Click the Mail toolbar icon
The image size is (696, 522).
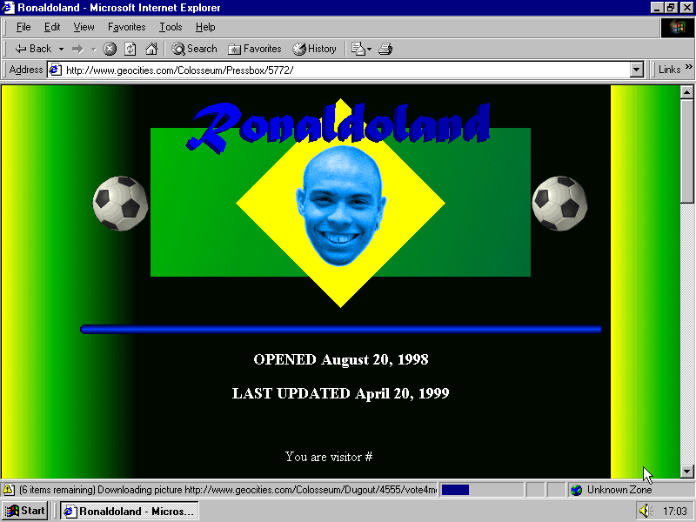coord(358,49)
